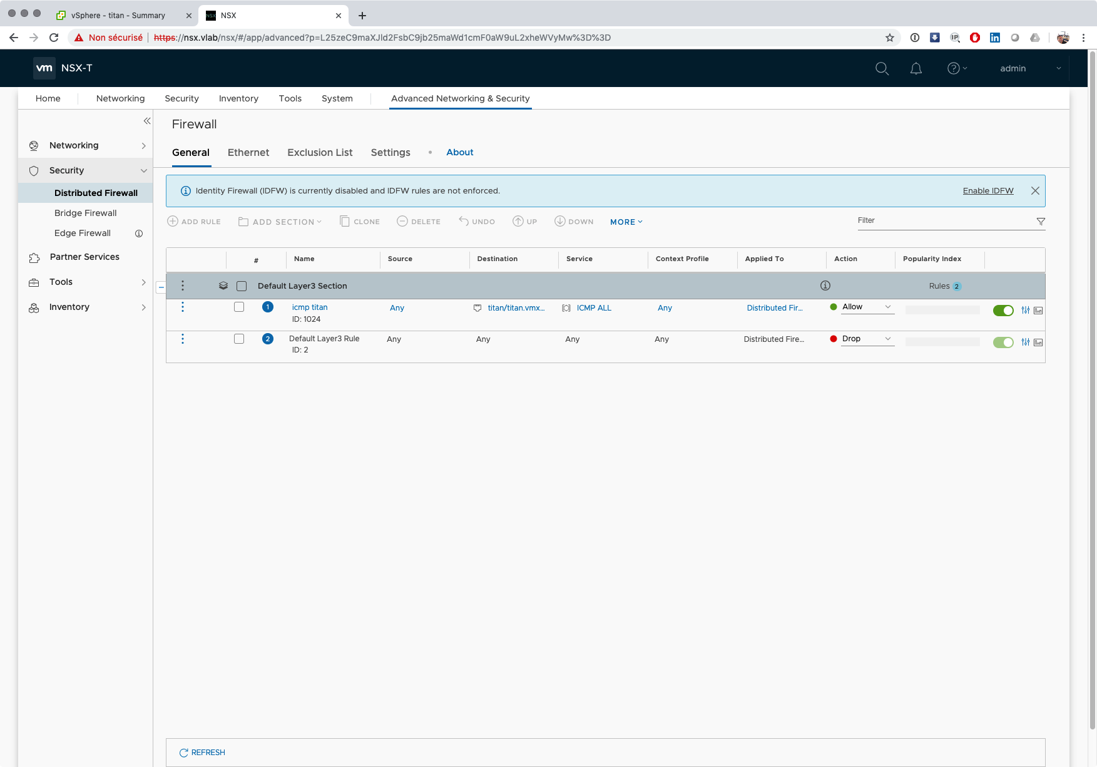Viewport: 1097px width, 767px height.
Task: Select the Default Layer3 Section checkbox
Action: tap(242, 286)
